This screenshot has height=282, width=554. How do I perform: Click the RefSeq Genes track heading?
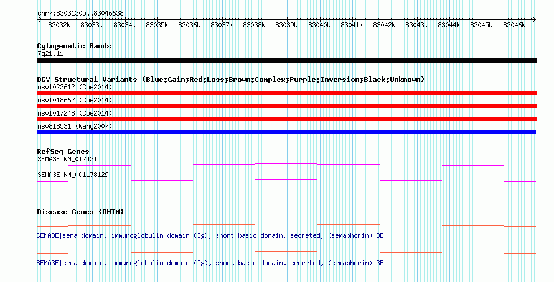coord(63,152)
